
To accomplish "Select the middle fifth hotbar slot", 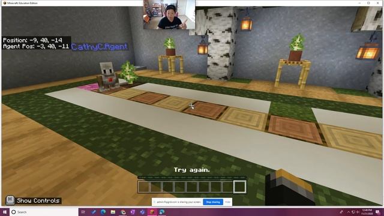I will (x=192, y=187).
